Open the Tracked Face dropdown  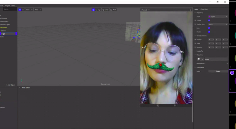point(218,24)
